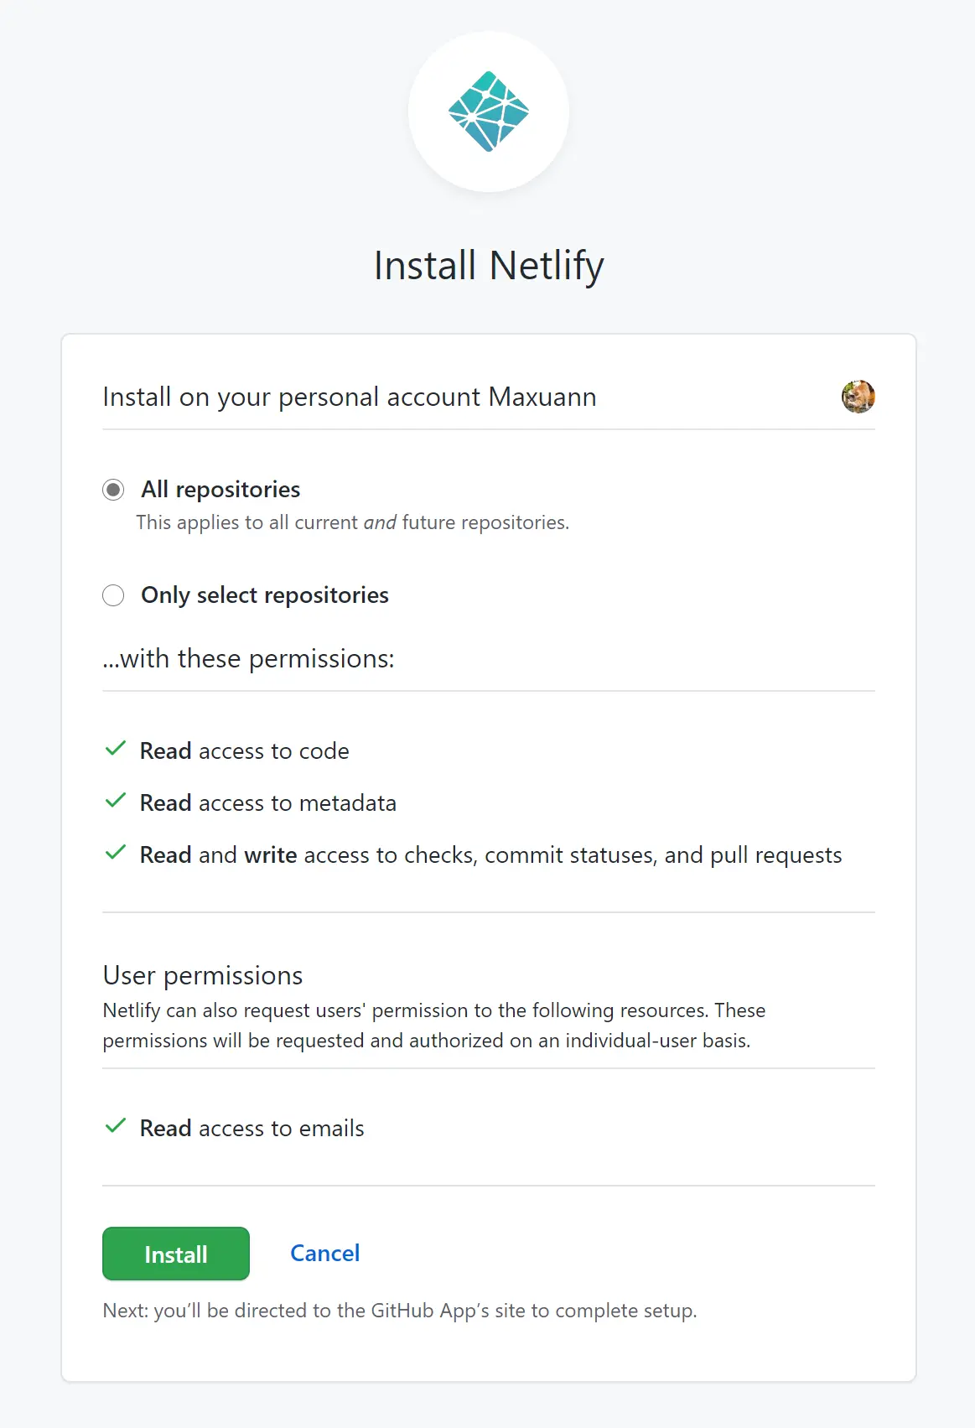This screenshot has height=1428, width=975.
Task: Click the Read access to code permission text
Action: (x=245, y=751)
